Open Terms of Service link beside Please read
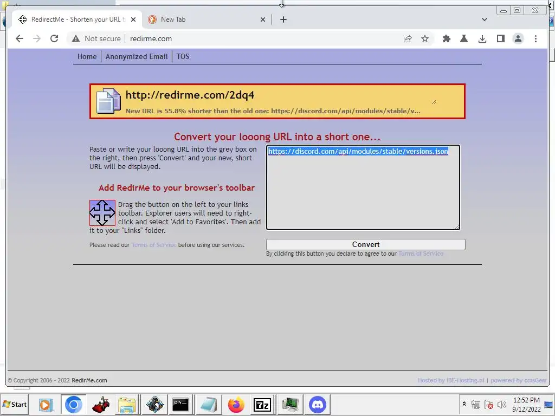 point(154,245)
